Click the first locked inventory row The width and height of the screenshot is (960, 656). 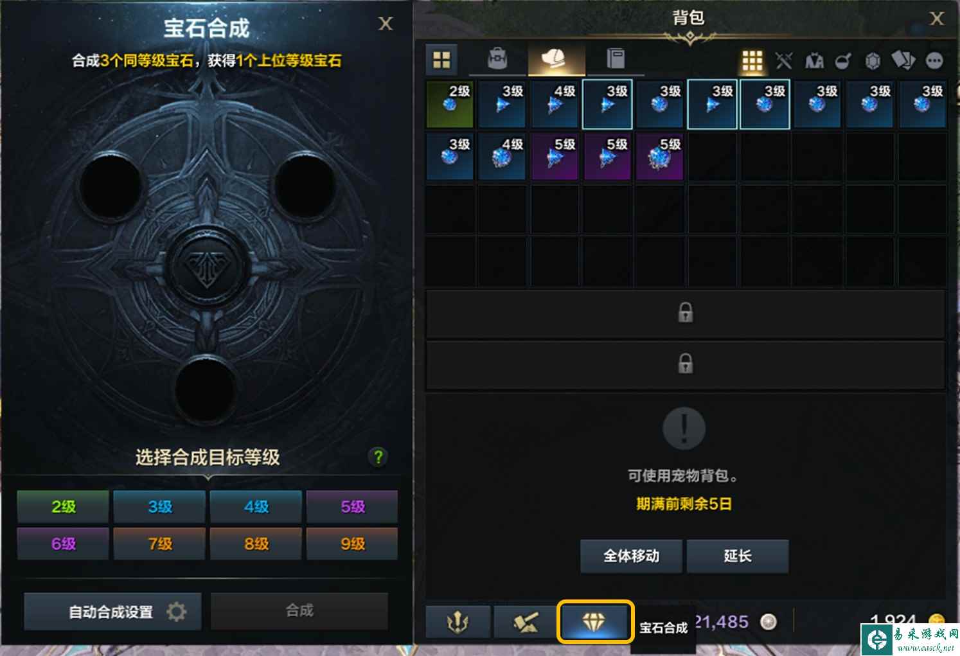[685, 314]
